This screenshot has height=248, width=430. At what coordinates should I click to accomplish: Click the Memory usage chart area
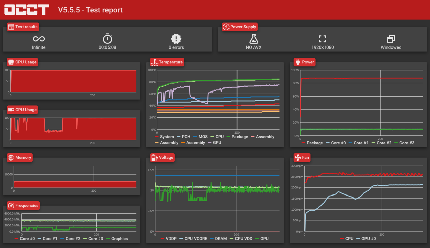pos(75,177)
